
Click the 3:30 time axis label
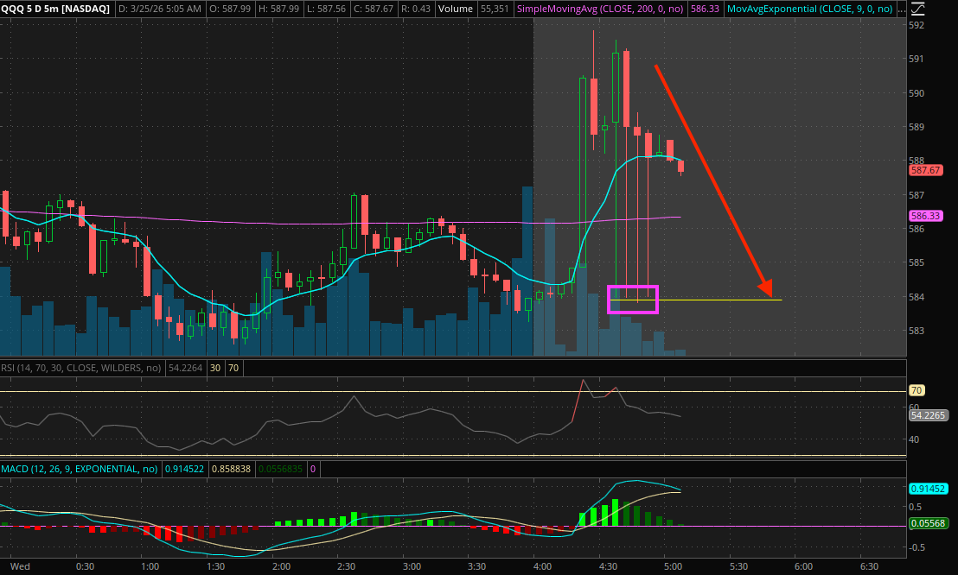[x=476, y=566]
